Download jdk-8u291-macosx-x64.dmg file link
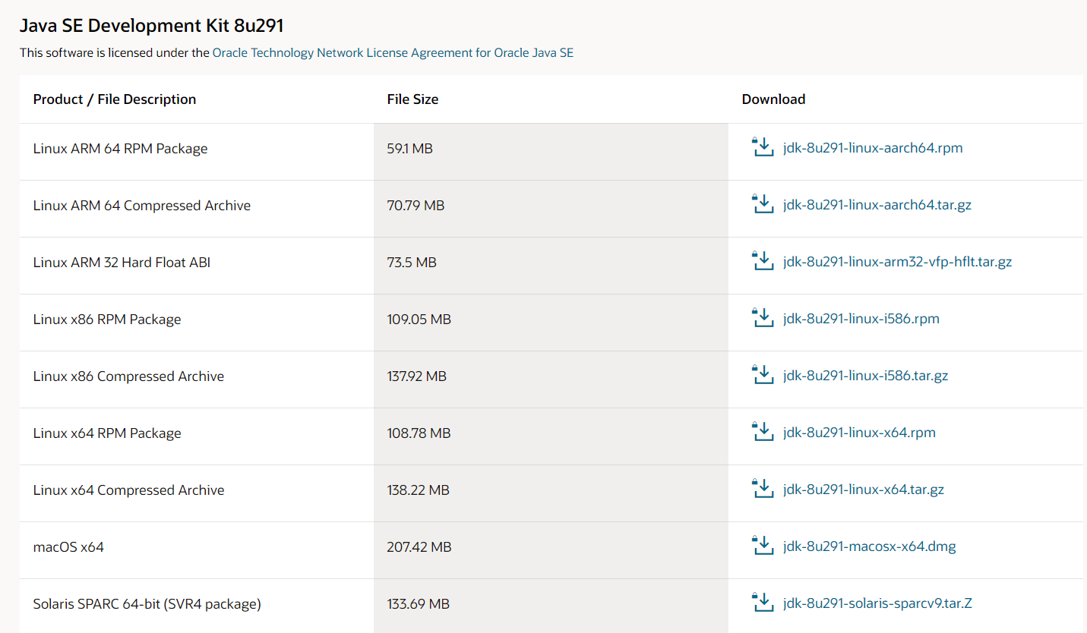The width and height of the screenshot is (1087, 633). point(870,546)
